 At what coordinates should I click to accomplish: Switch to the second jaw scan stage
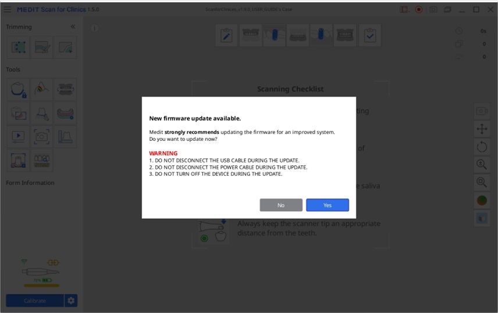click(298, 35)
